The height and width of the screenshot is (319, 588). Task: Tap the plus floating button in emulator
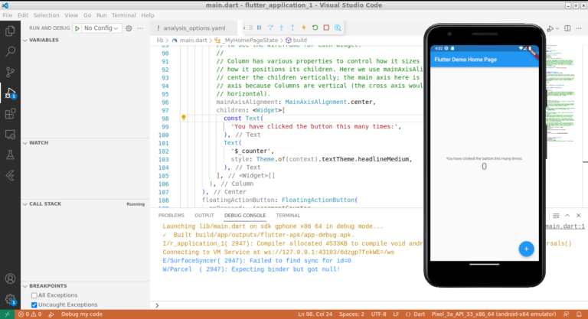click(526, 249)
